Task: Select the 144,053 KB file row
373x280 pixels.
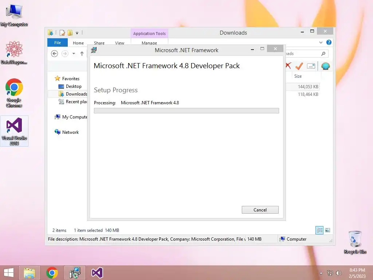Action: click(x=303, y=87)
